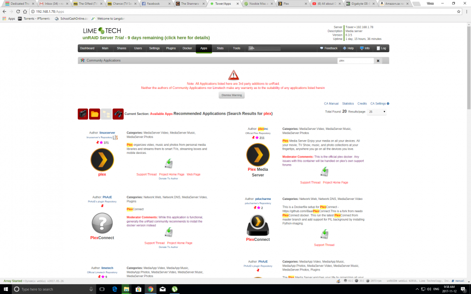The height and width of the screenshot is (294, 471).
Task: Click the array usage progress bar
Action: click(x=264, y=48)
